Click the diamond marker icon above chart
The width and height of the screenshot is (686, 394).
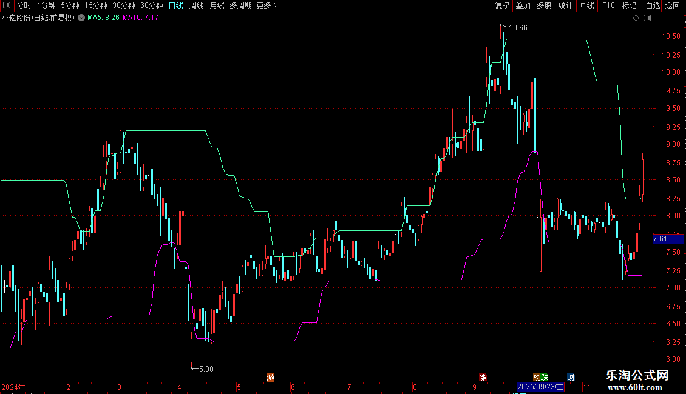(636, 18)
